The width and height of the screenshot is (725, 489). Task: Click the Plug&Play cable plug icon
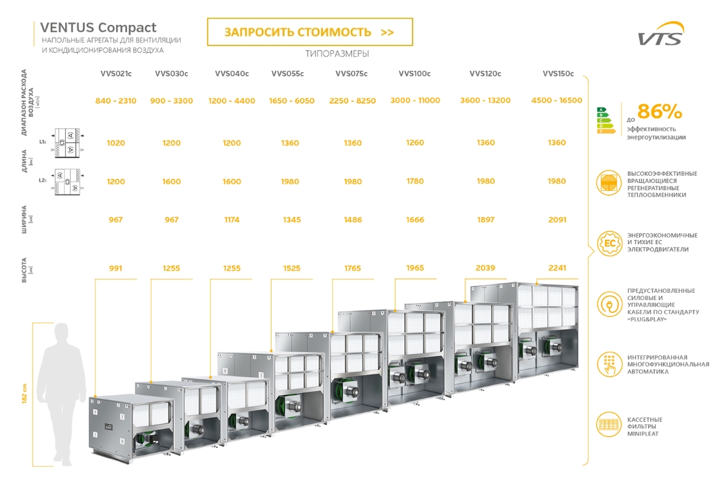[609, 304]
